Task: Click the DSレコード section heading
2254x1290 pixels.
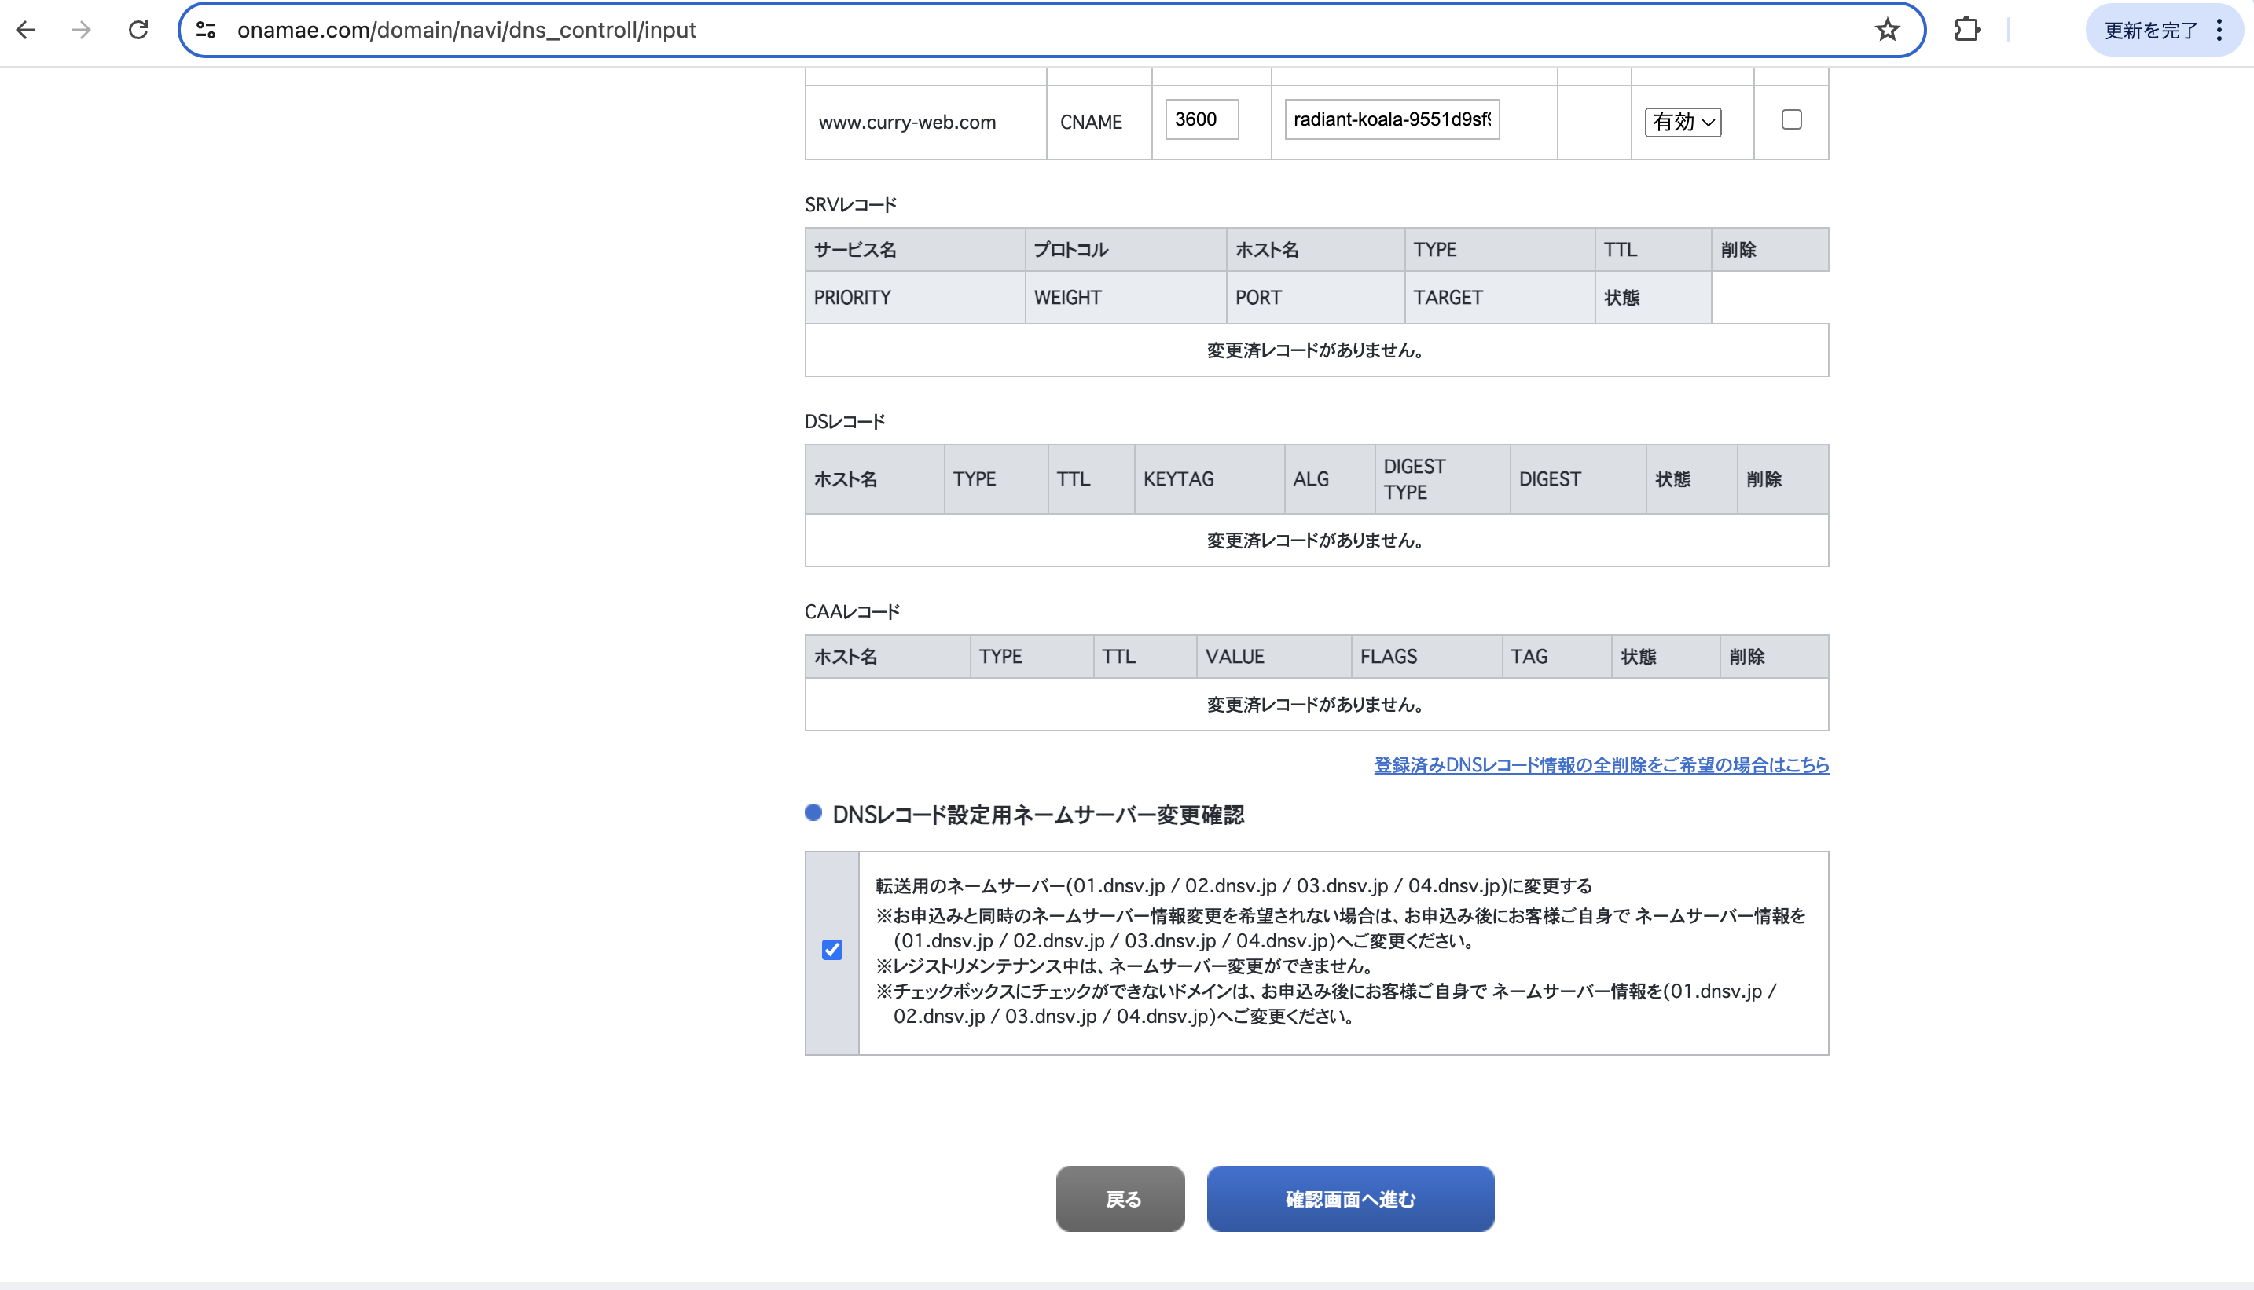Action: click(x=845, y=422)
